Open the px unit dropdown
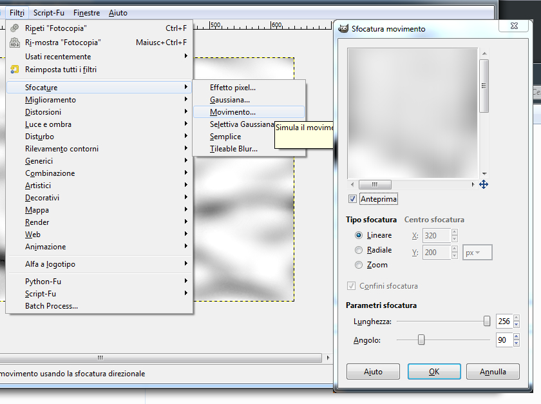Viewport: 541px width, 404px height. point(477,253)
